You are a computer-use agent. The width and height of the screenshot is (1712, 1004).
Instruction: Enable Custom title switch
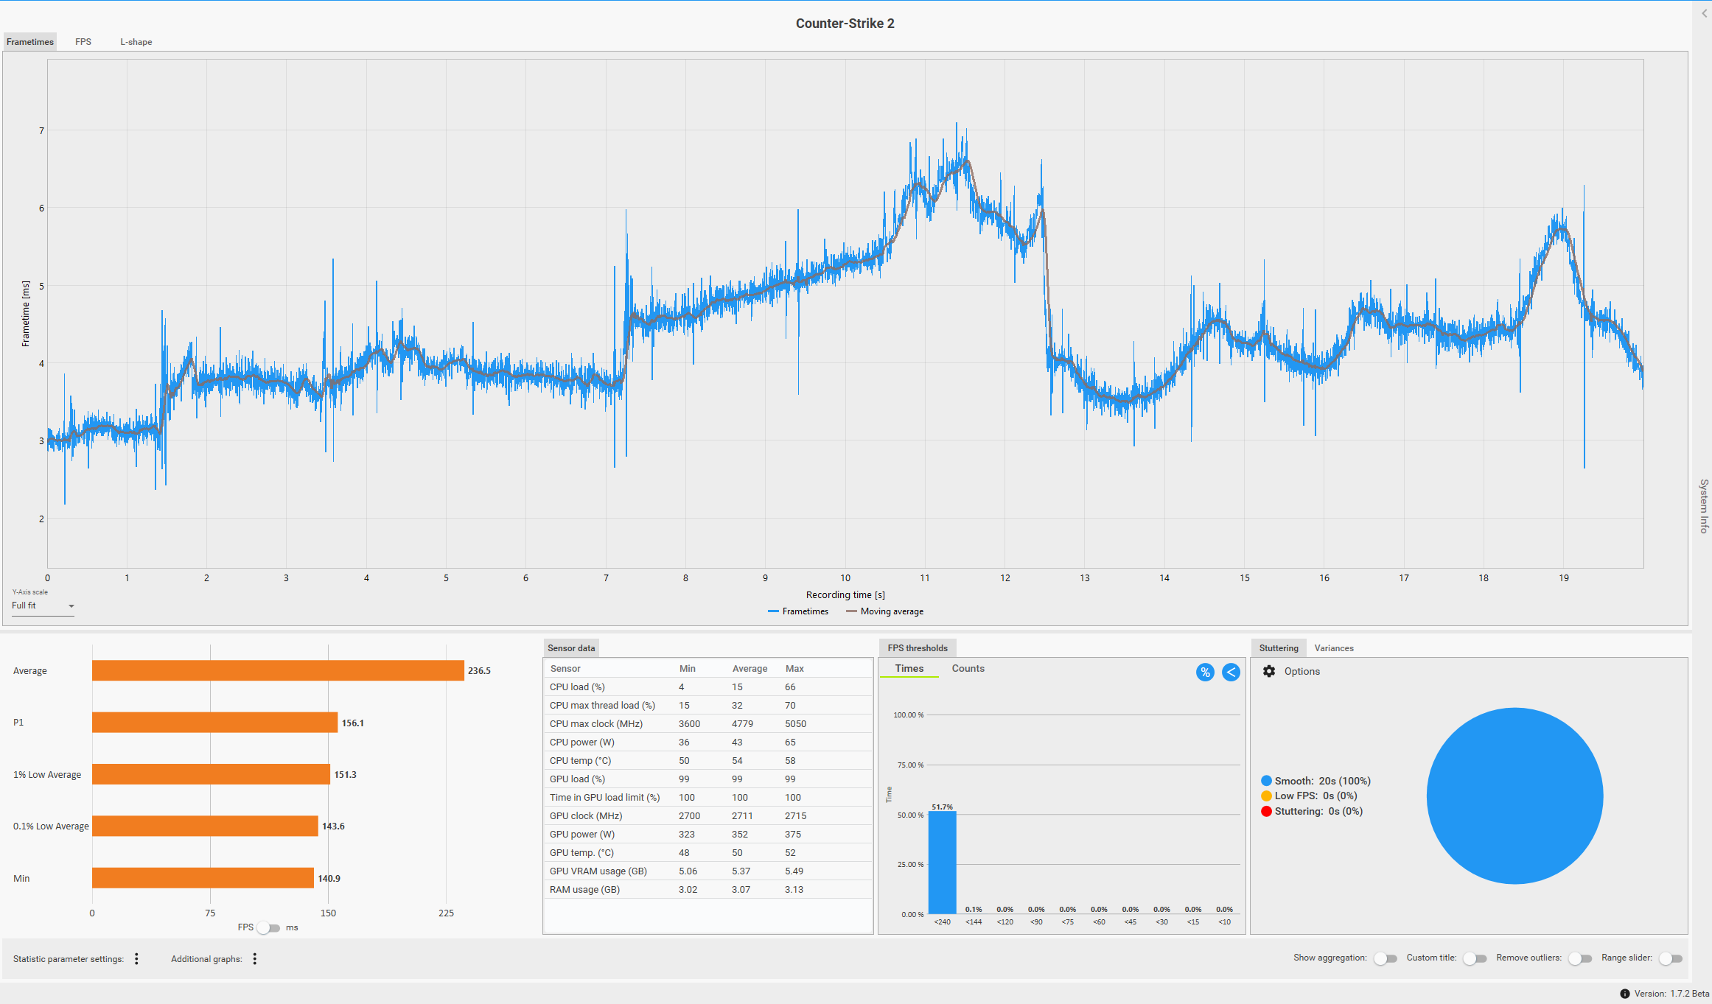pos(1475,958)
